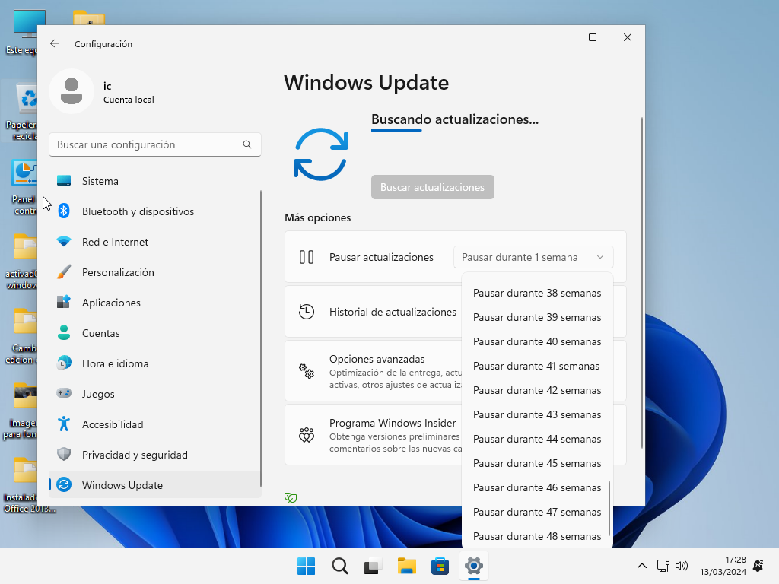Click the green leaf icon at bottom

pyautogui.click(x=291, y=497)
